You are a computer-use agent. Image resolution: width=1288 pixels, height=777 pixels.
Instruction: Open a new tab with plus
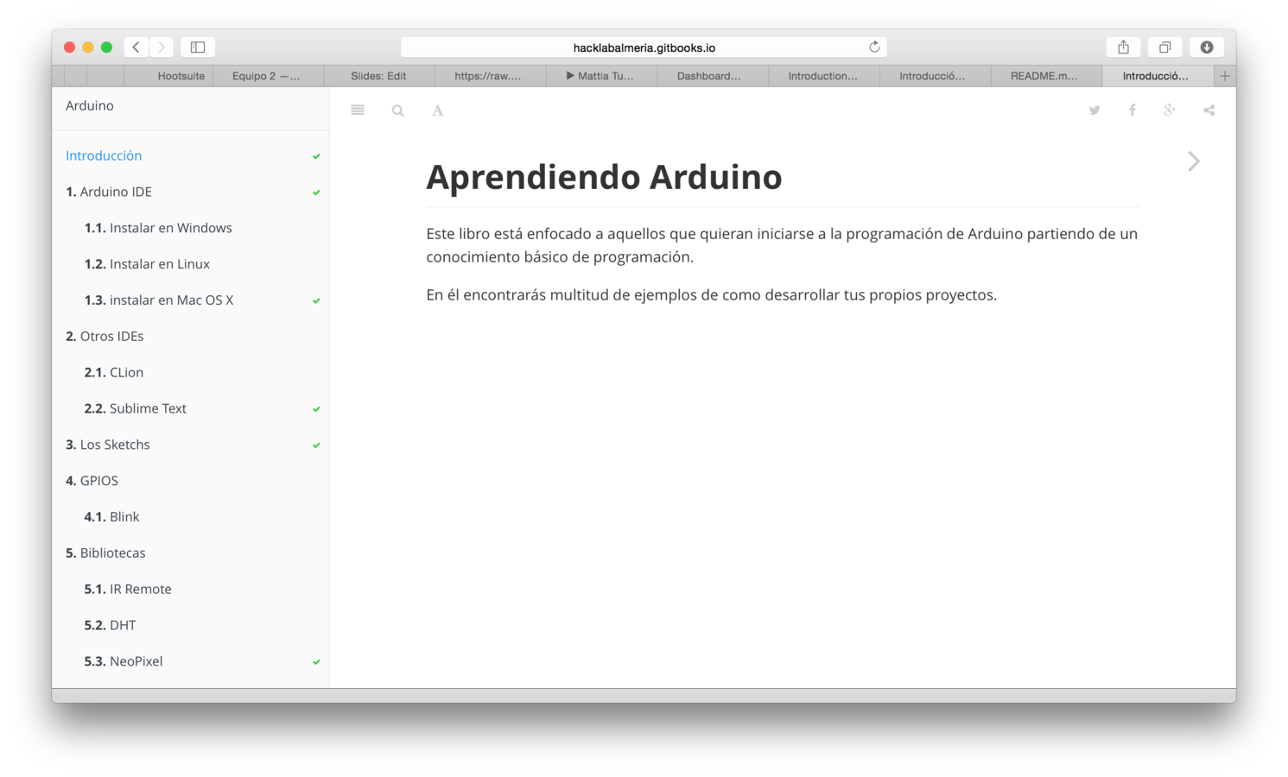(1224, 76)
